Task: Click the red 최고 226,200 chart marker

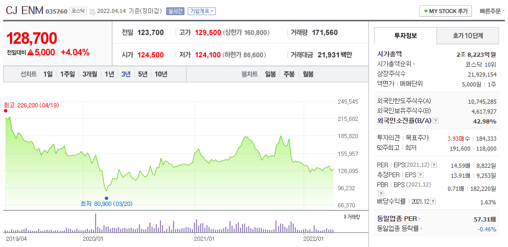Action: [x=6, y=110]
